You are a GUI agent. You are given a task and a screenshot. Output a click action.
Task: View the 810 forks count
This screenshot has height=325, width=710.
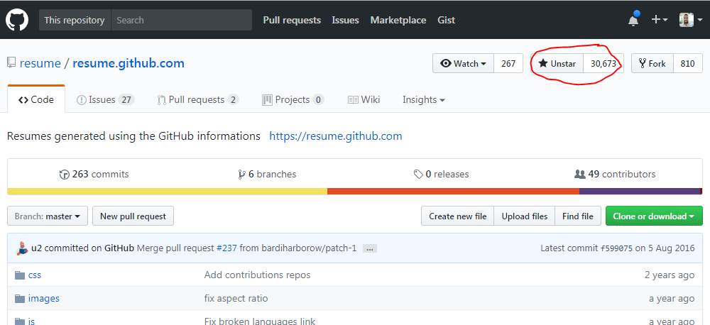tap(687, 63)
